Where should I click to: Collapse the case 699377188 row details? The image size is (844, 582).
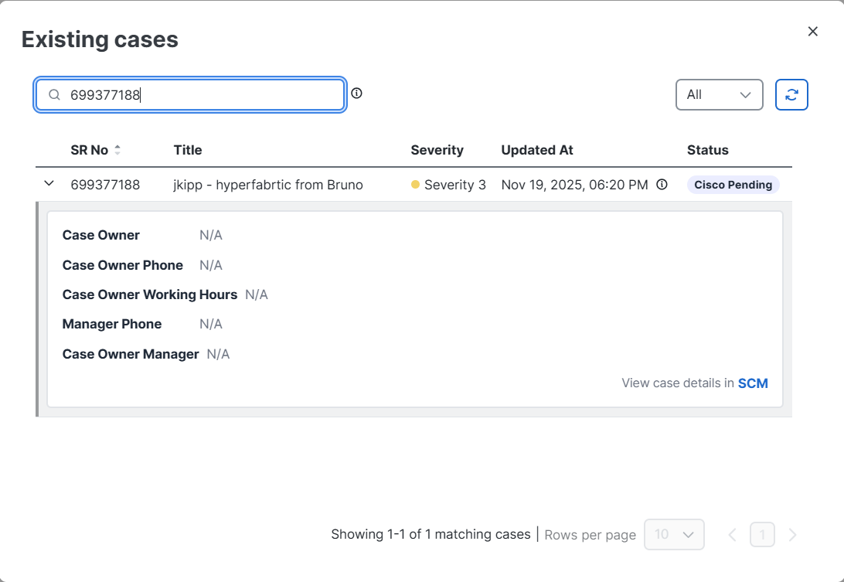[49, 184]
